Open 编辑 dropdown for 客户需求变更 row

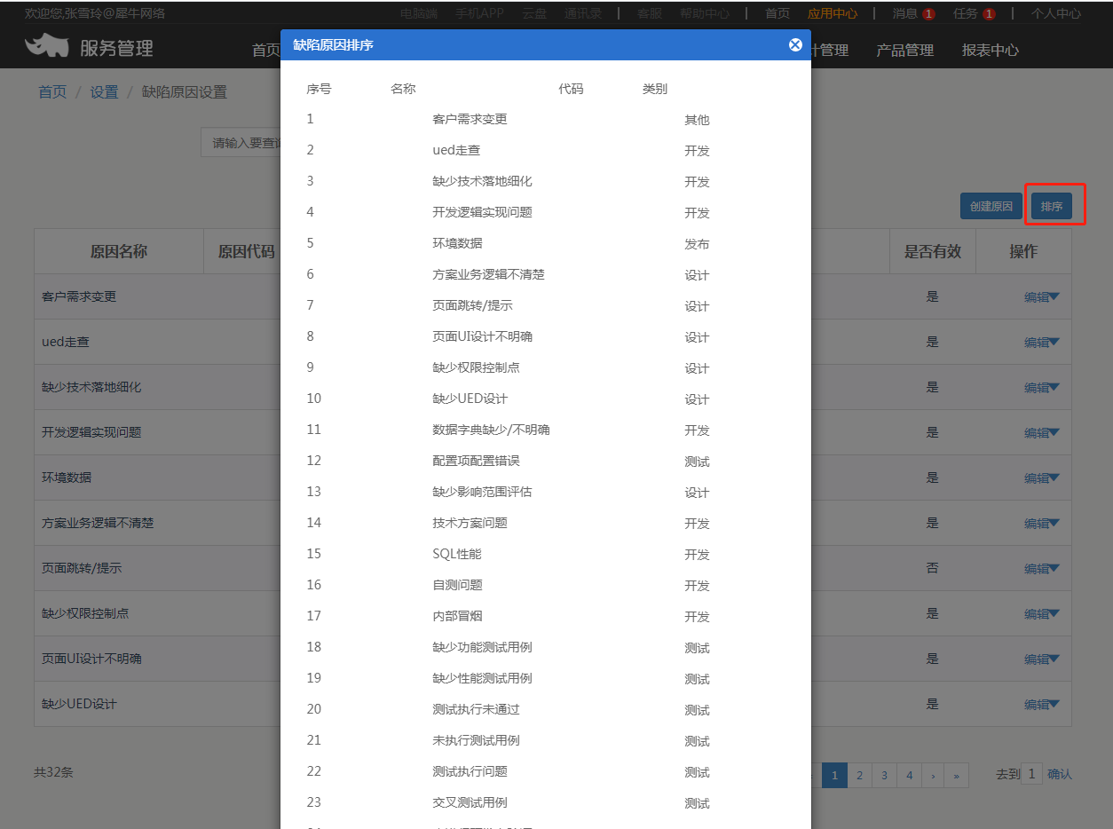pos(1042,297)
